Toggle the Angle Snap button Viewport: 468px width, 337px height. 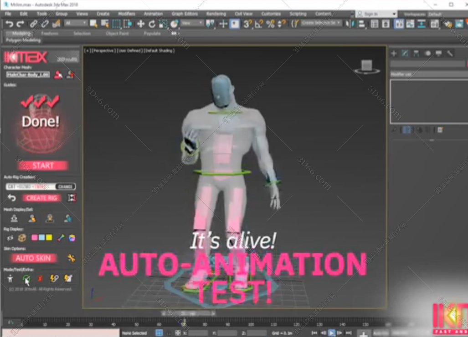tap(259, 24)
